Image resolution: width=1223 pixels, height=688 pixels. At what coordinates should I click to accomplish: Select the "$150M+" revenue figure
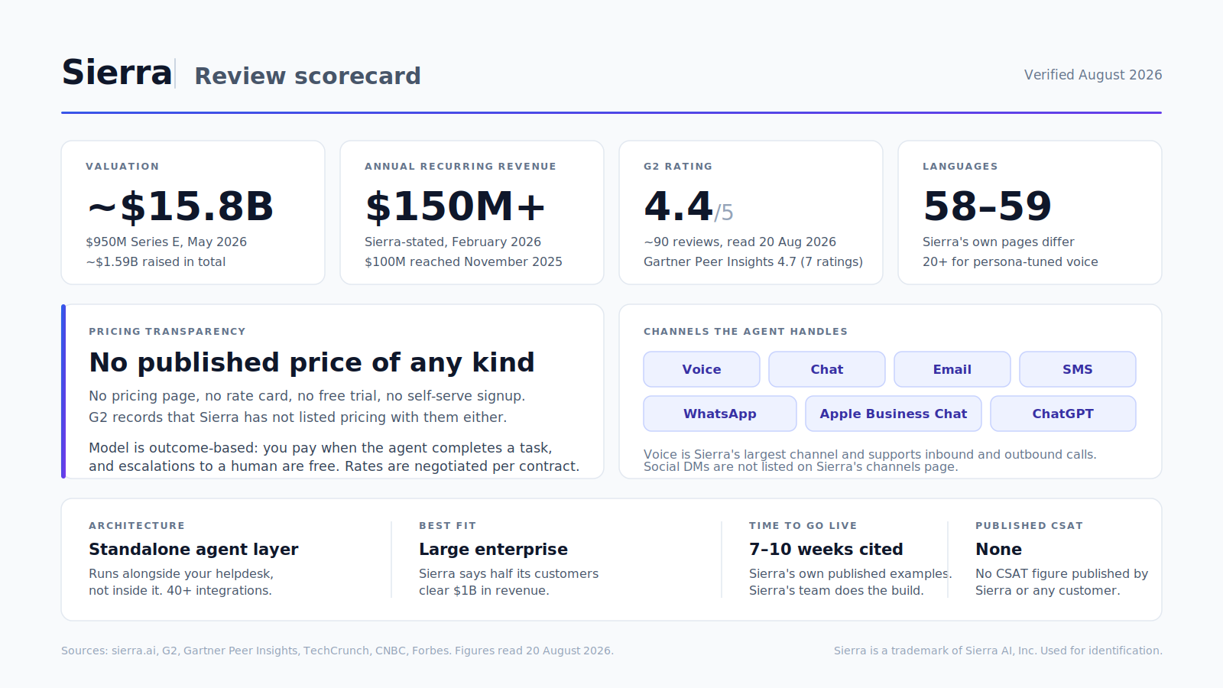click(456, 206)
